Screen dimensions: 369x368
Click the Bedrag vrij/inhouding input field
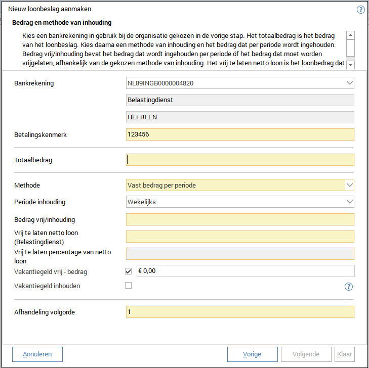coord(239,219)
